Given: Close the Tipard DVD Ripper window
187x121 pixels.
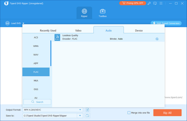Looking at the screenshot, I should tap(182, 3).
